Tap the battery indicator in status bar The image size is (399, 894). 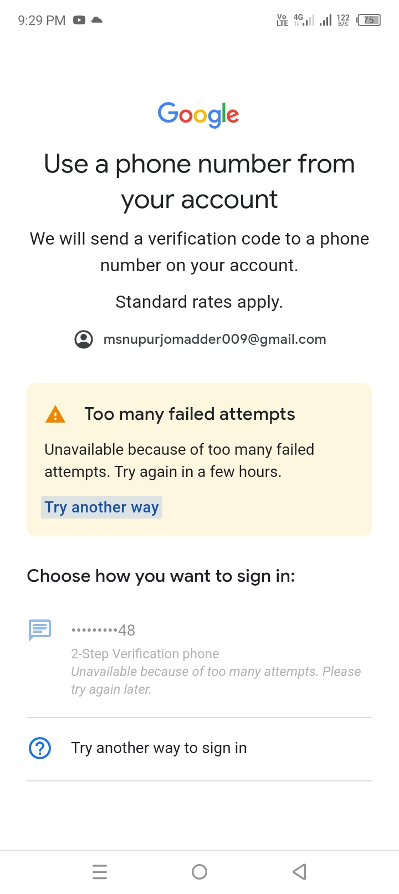coord(369,21)
